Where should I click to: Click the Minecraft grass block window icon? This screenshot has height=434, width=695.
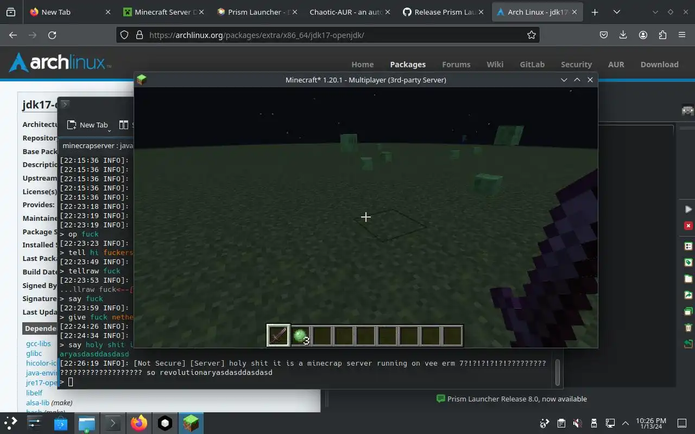[x=142, y=80]
